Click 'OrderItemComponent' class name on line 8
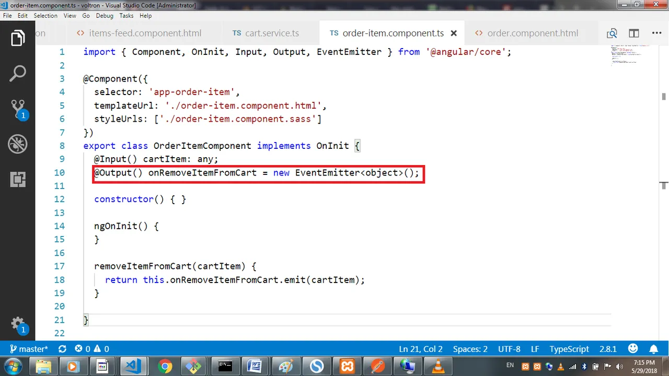Screen dimensions: 669x376 tap(202, 146)
